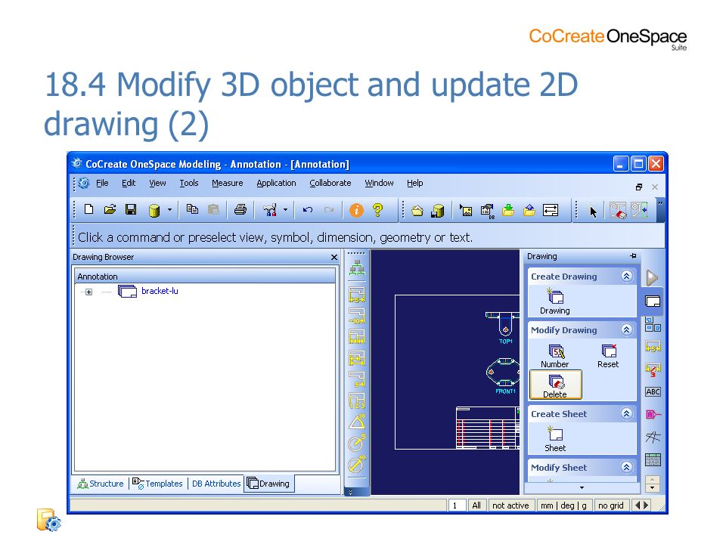The height and width of the screenshot is (544, 726).
Task: Collapse the Modify Drawing section
Action: point(626,330)
